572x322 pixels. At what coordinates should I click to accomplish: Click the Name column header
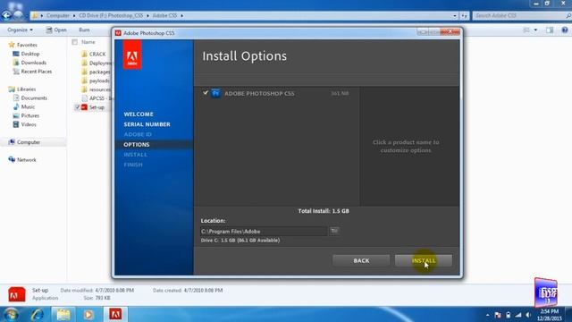pyautogui.click(x=88, y=42)
